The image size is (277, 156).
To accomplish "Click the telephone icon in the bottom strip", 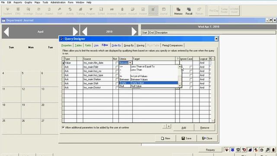I will 238,150.
